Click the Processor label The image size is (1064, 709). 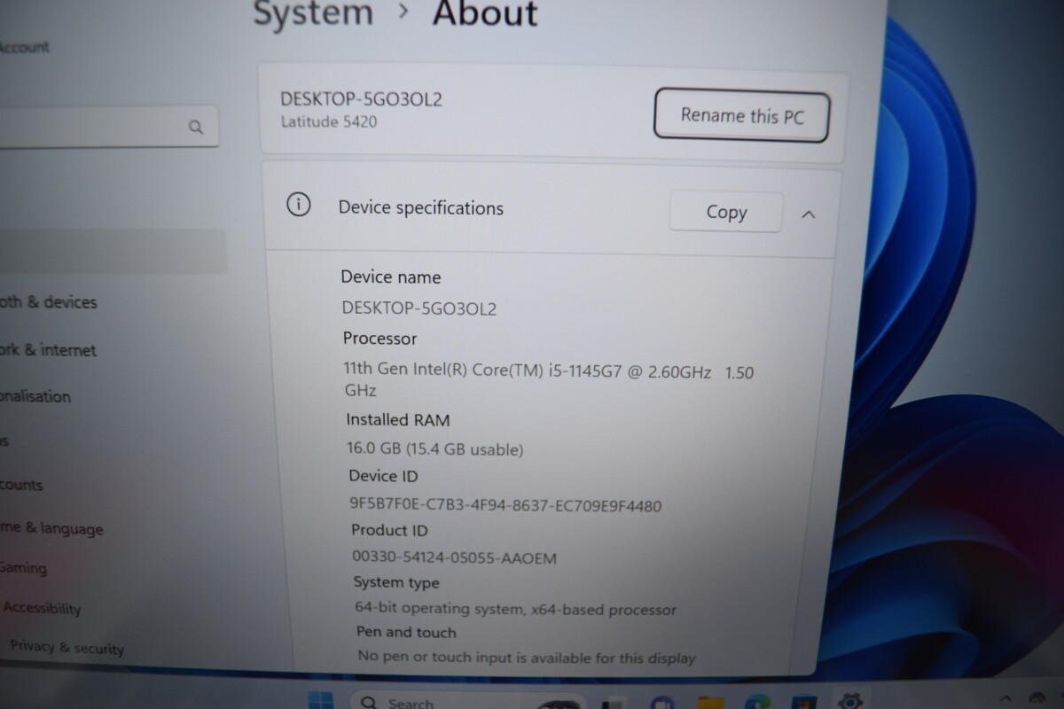[x=380, y=339]
